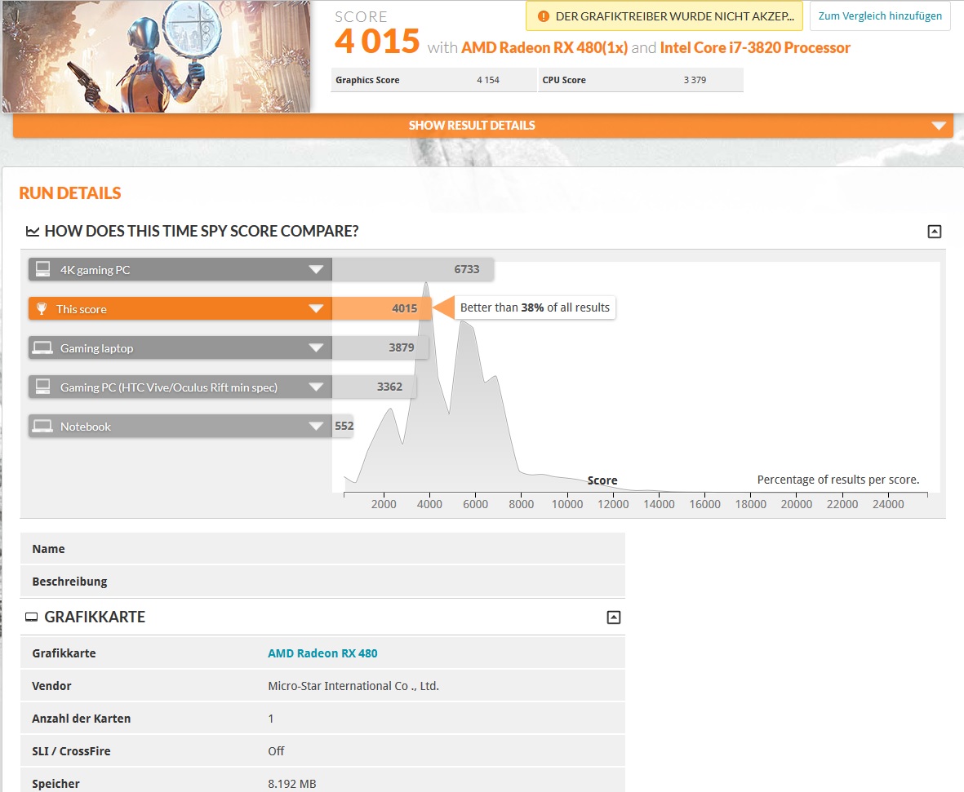Screen dimensions: 964x792
Task: Click the Anzahl der Karten row
Action: point(322,719)
